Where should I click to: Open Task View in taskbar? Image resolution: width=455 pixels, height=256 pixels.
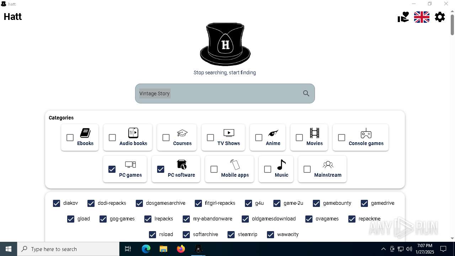128,249
